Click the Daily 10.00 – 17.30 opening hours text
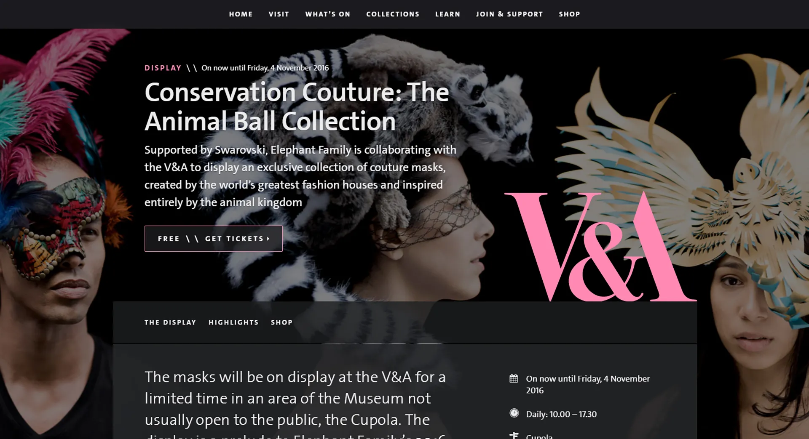The height and width of the screenshot is (439, 809). (561, 414)
